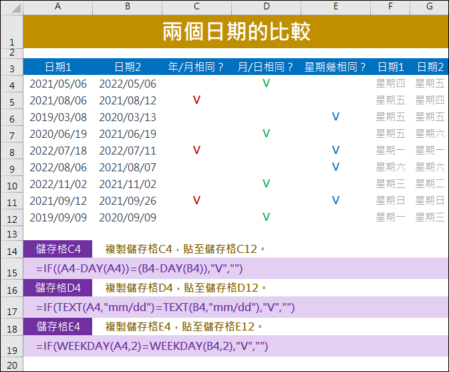Select cell with date 2022/05/06
This screenshot has width=449, height=372.
[x=128, y=84]
